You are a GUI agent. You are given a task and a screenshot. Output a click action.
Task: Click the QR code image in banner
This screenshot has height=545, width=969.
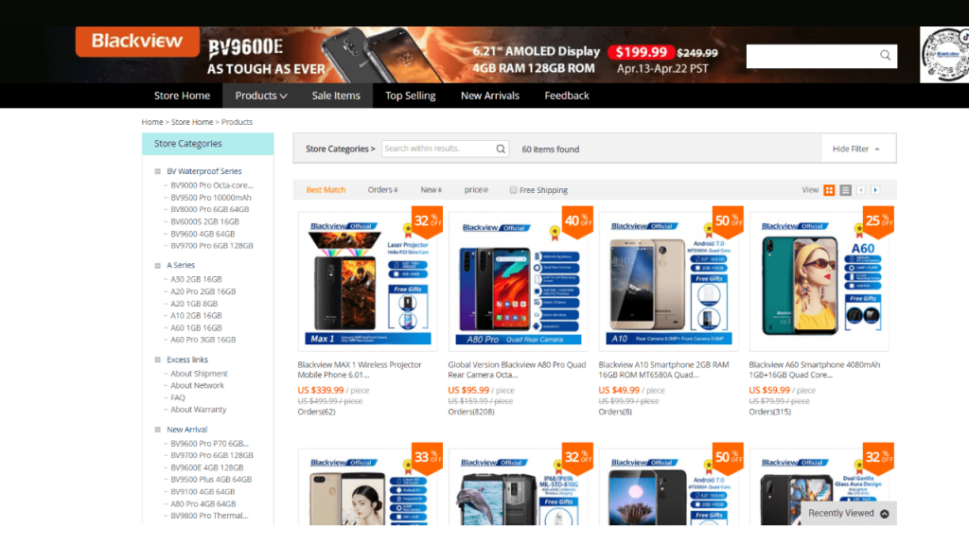tap(944, 54)
